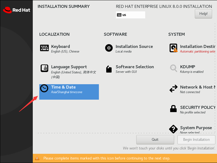The width and height of the screenshot is (217, 163).
Task: Open the Software Selection title
Action: [135, 67]
